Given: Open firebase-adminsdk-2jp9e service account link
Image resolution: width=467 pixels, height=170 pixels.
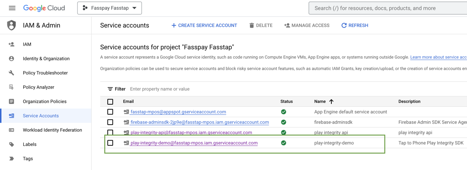Looking at the screenshot, I should (200, 122).
